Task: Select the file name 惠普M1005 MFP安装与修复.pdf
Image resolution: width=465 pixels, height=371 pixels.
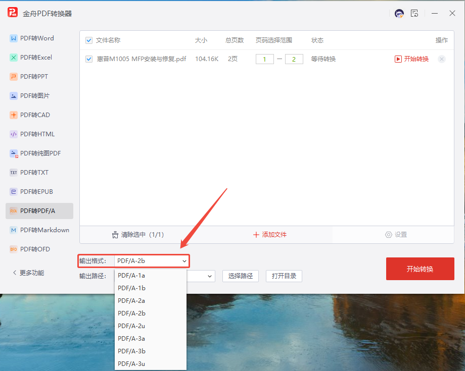Action: [142, 59]
